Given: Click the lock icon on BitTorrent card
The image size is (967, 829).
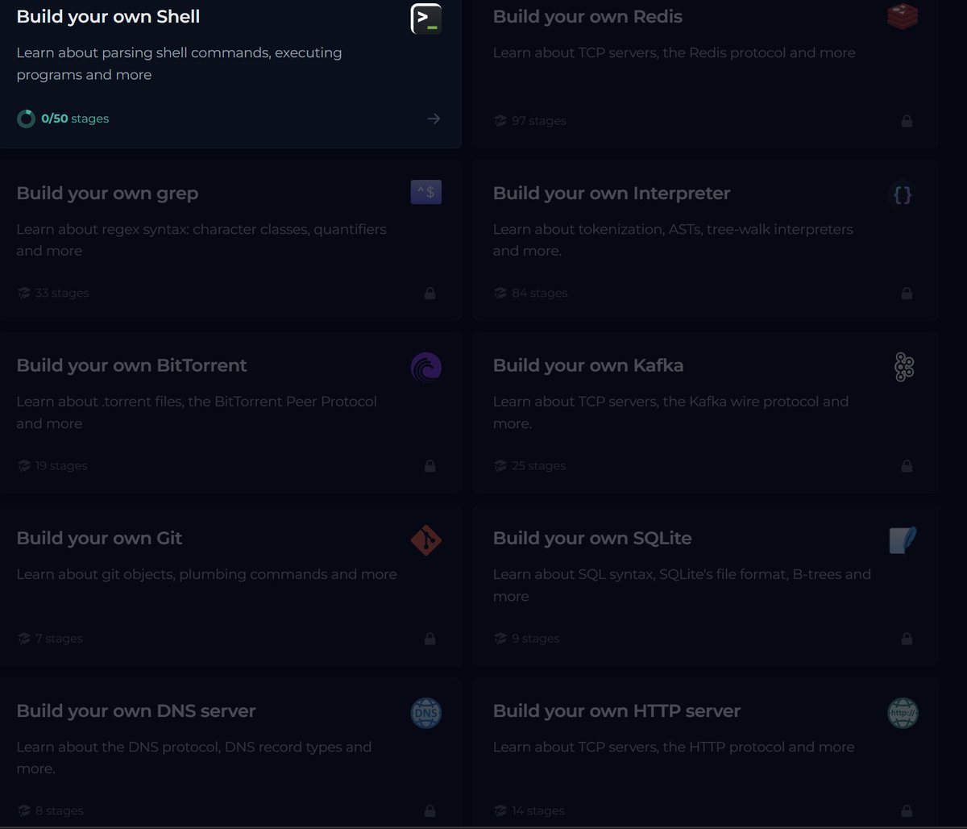Looking at the screenshot, I should click(x=430, y=465).
